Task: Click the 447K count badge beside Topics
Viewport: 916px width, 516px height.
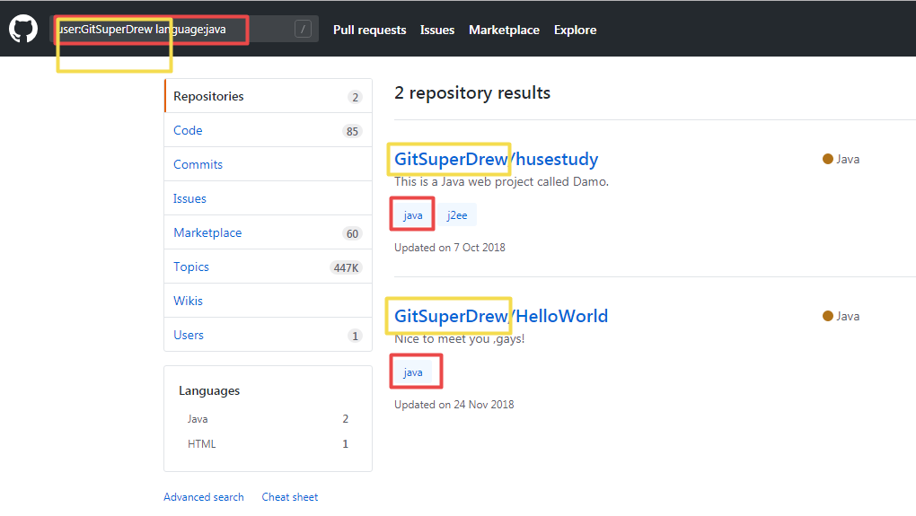Action: (x=346, y=267)
